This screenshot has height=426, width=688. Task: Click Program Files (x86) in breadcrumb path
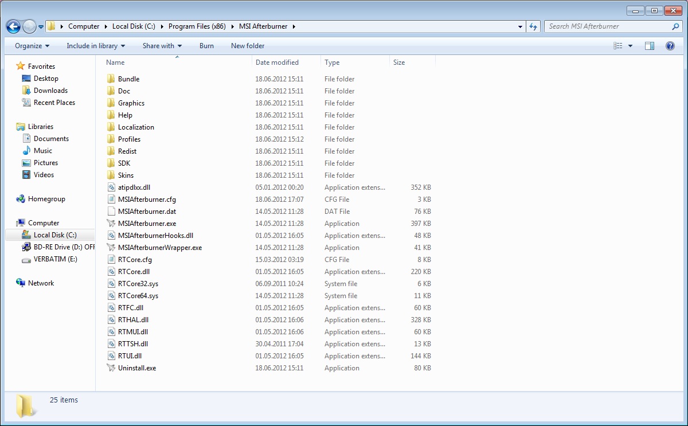click(197, 26)
